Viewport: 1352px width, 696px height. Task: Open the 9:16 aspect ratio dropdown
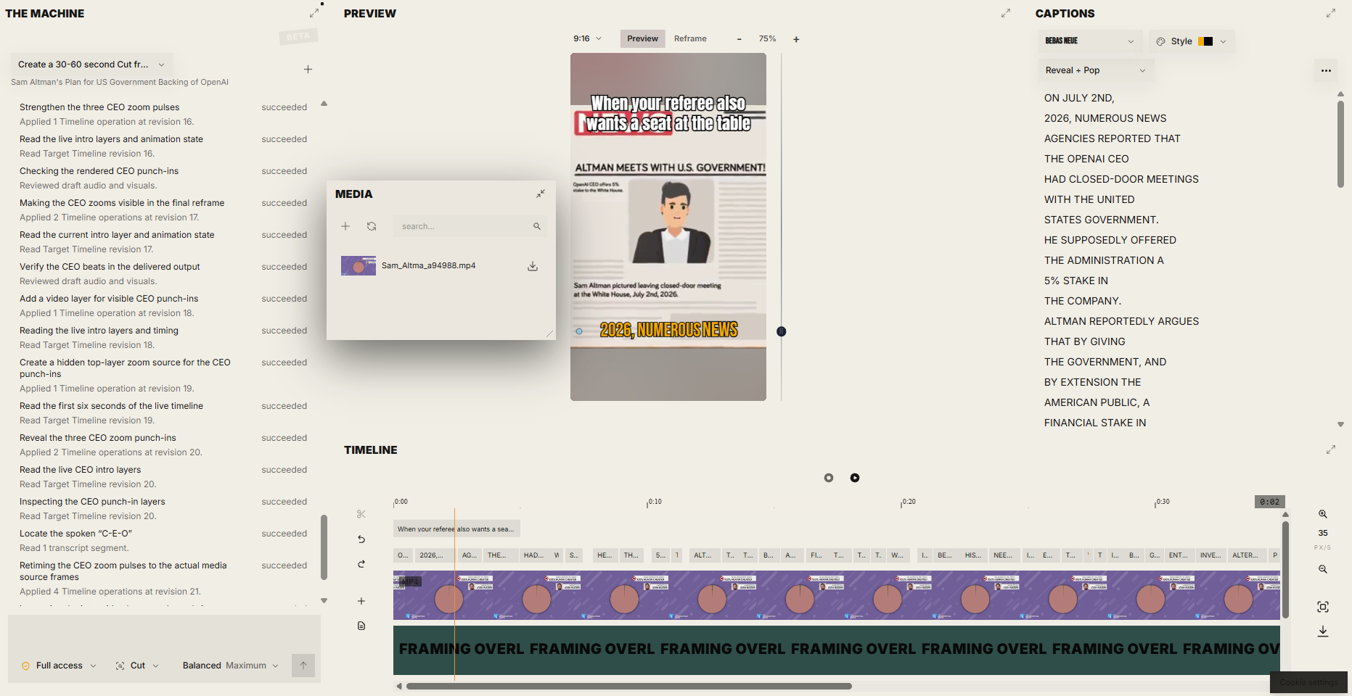[x=587, y=38]
